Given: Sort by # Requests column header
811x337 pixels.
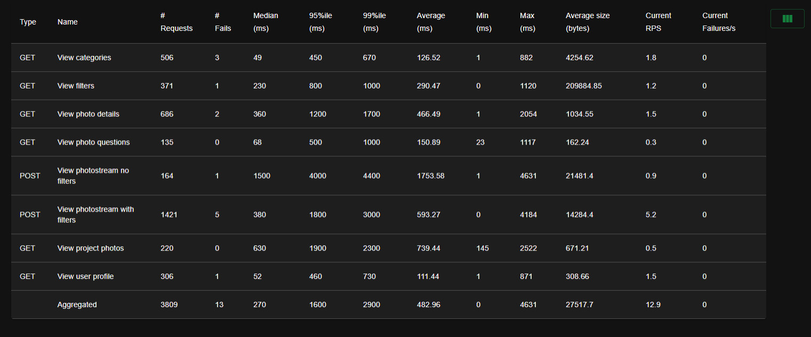Looking at the screenshot, I should point(176,22).
